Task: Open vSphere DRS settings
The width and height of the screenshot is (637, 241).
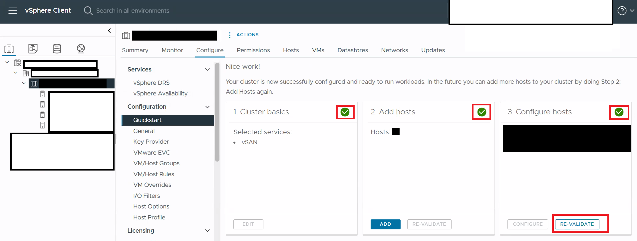Action: [x=152, y=83]
